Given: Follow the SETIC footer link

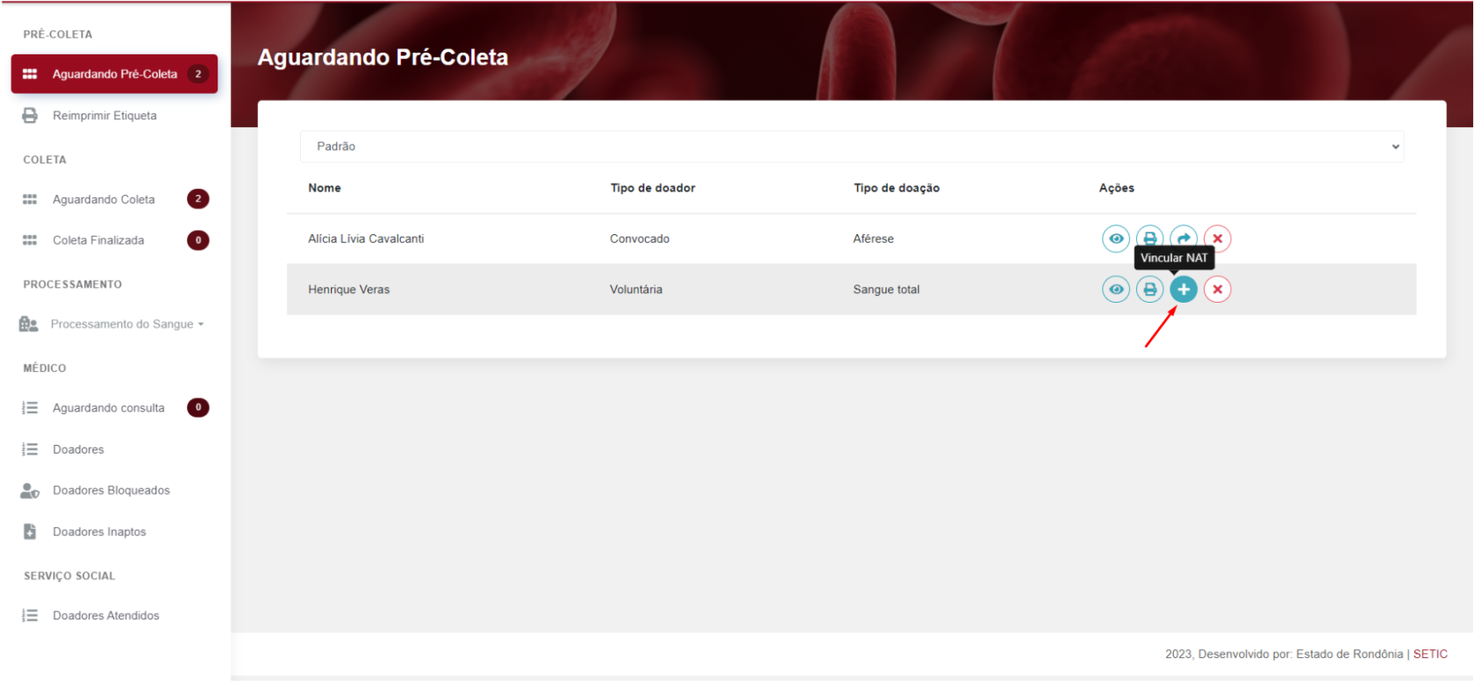Looking at the screenshot, I should (x=1430, y=655).
